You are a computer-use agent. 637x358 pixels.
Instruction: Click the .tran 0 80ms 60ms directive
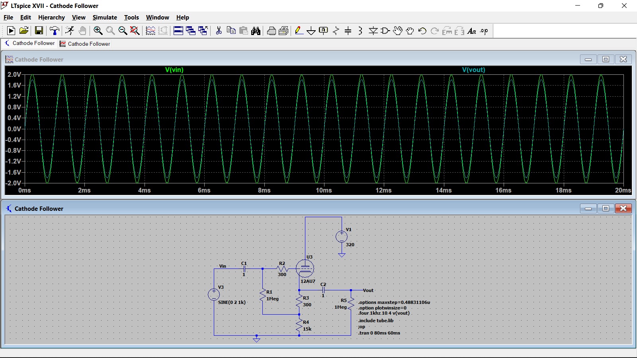379,333
